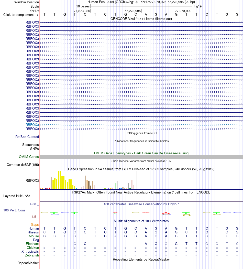Click the 'Click to complement -->' label
Image resolution: width=243 pixels, height=269 pixels.
(x=21, y=15)
